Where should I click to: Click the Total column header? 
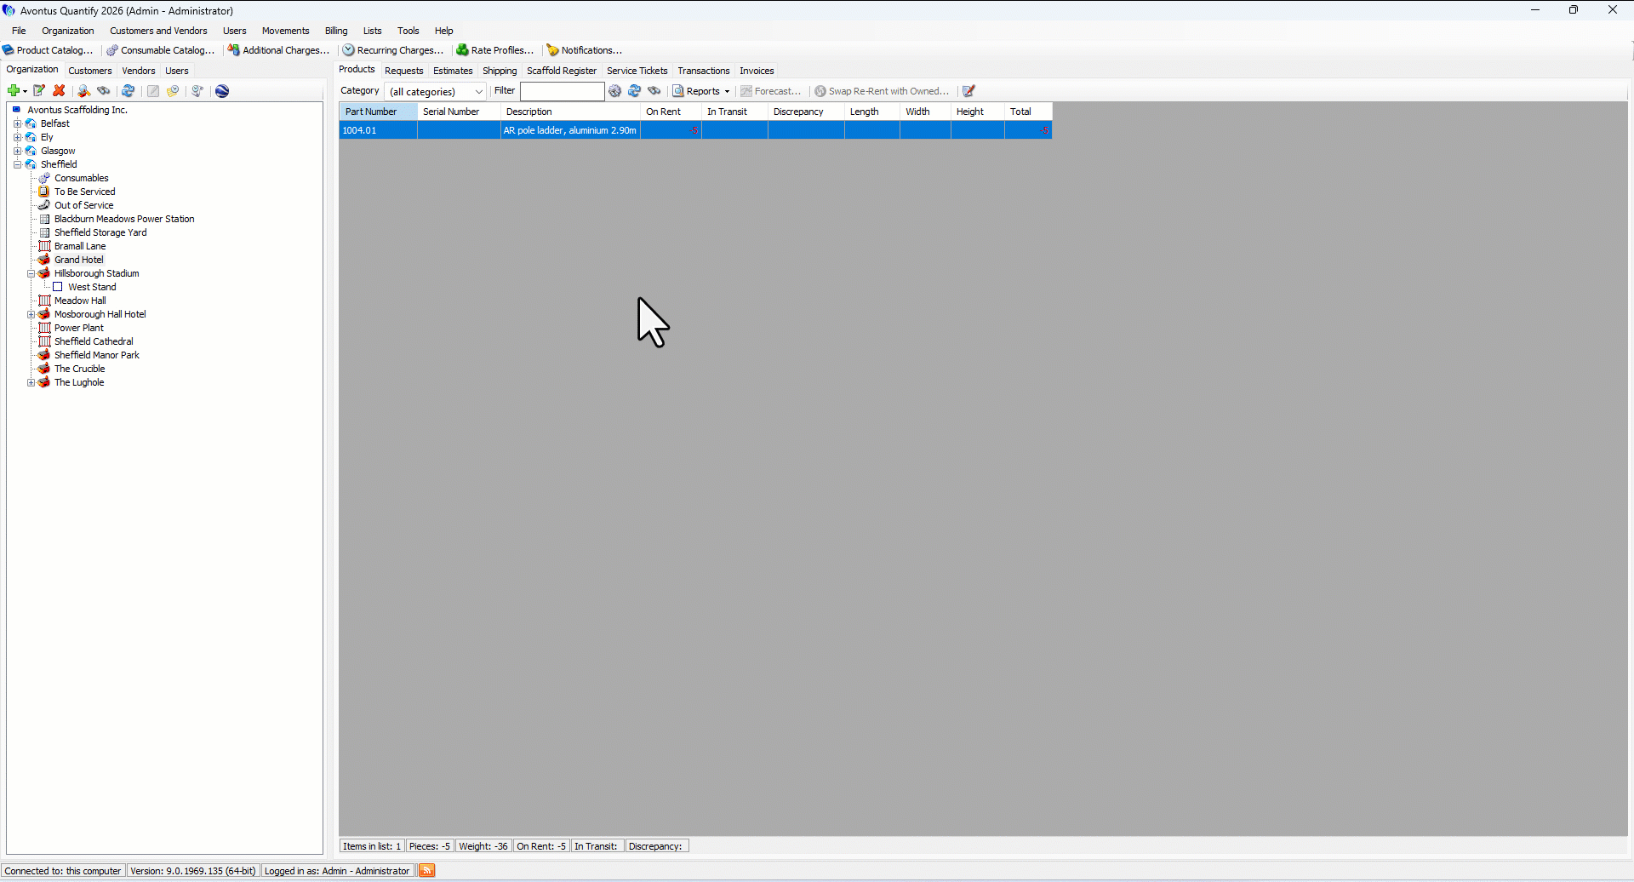[1029, 112]
